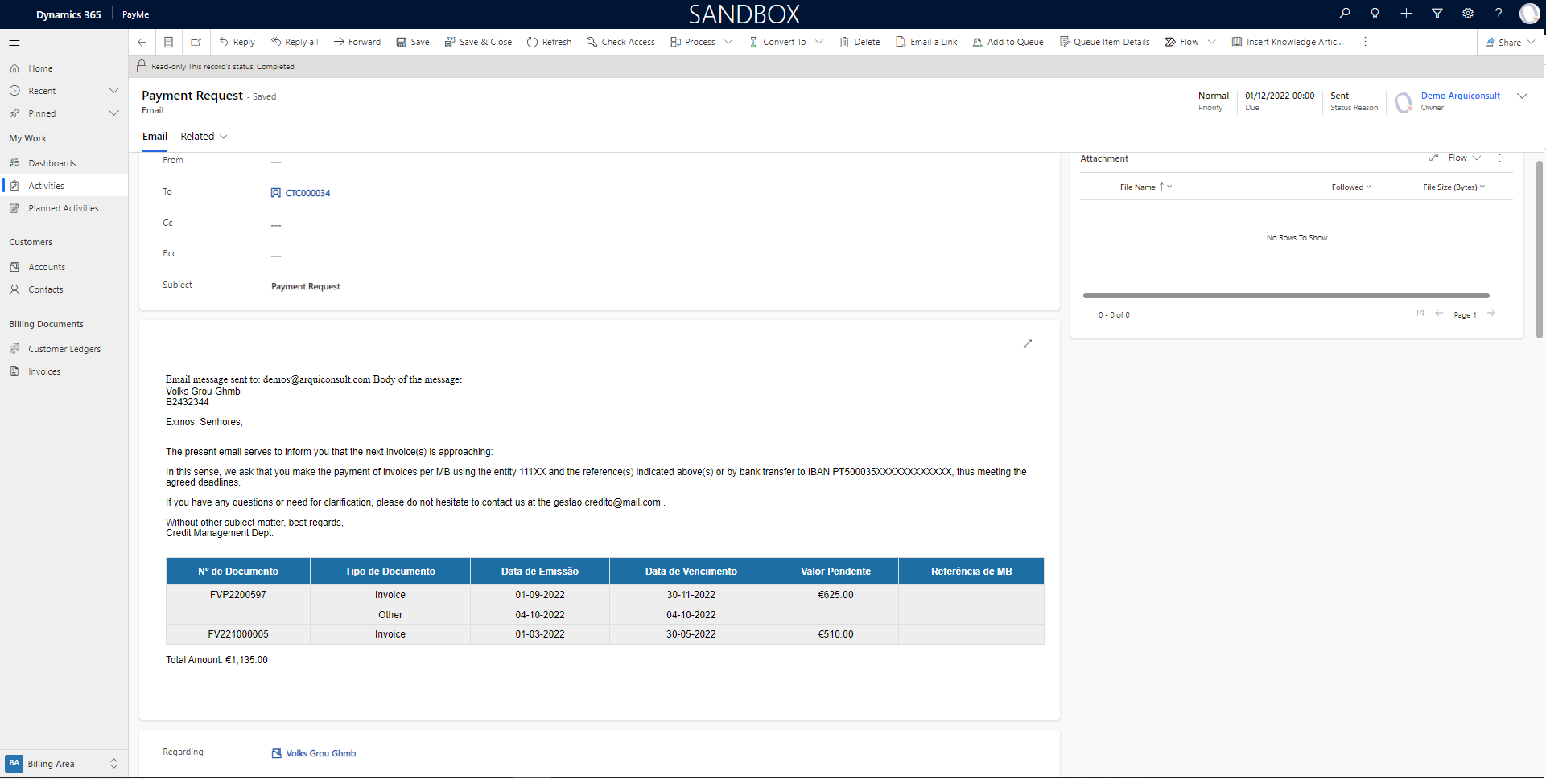Select Invoices in the sidebar
The height and width of the screenshot is (779, 1546).
pos(44,371)
